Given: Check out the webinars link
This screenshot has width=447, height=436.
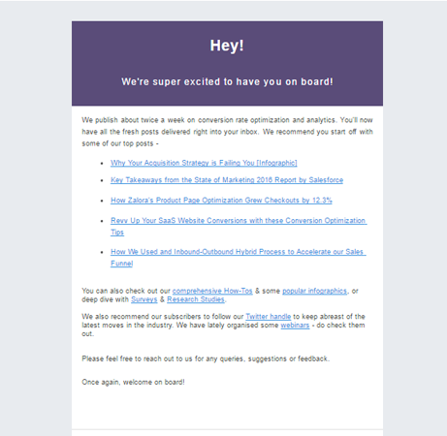Looking at the screenshot, I should (295, 326).
